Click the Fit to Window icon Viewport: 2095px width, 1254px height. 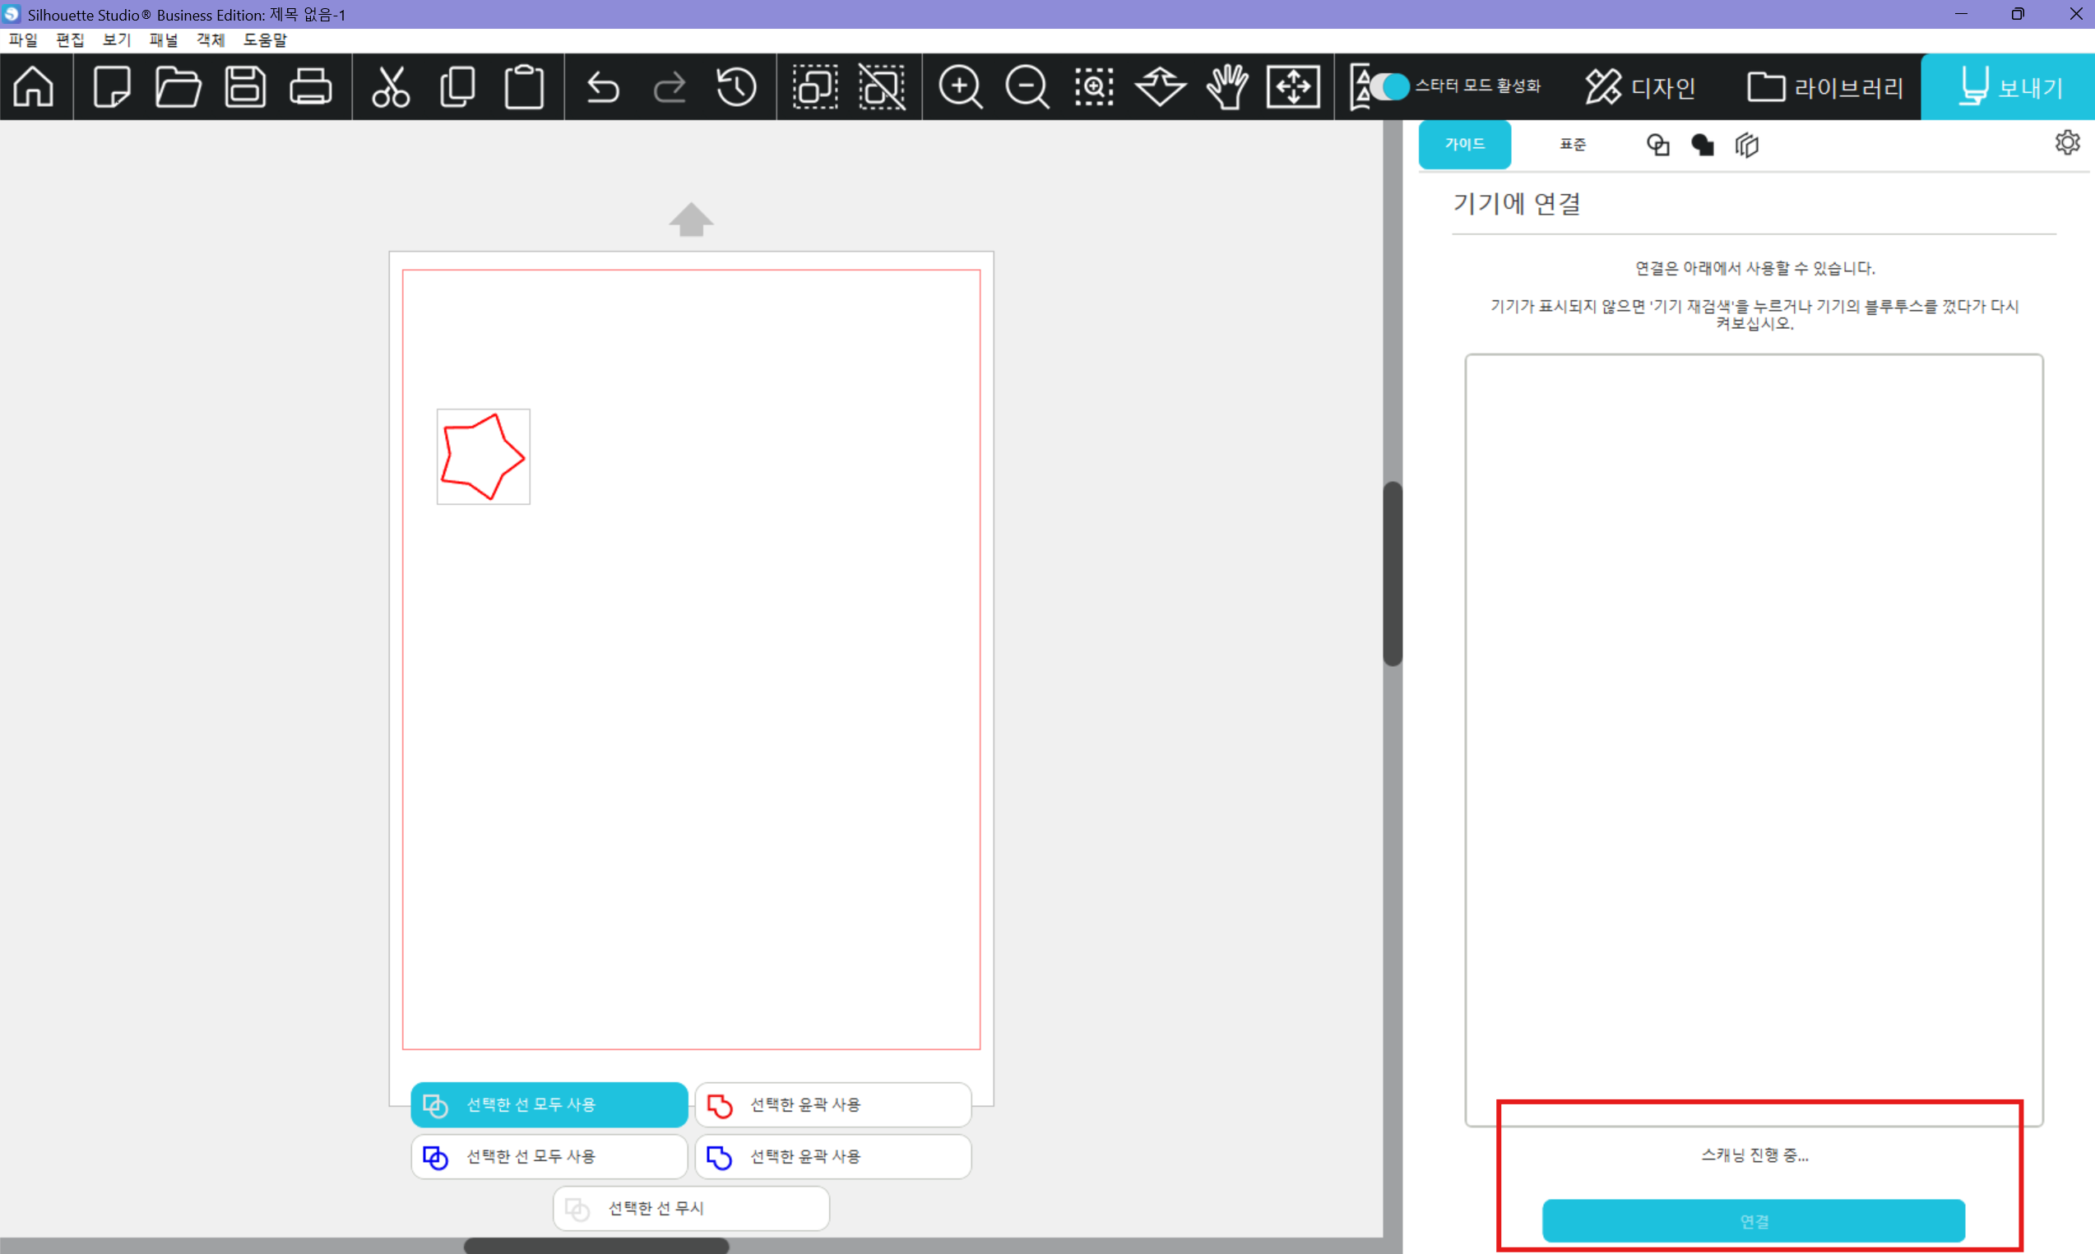(1293, 87)
